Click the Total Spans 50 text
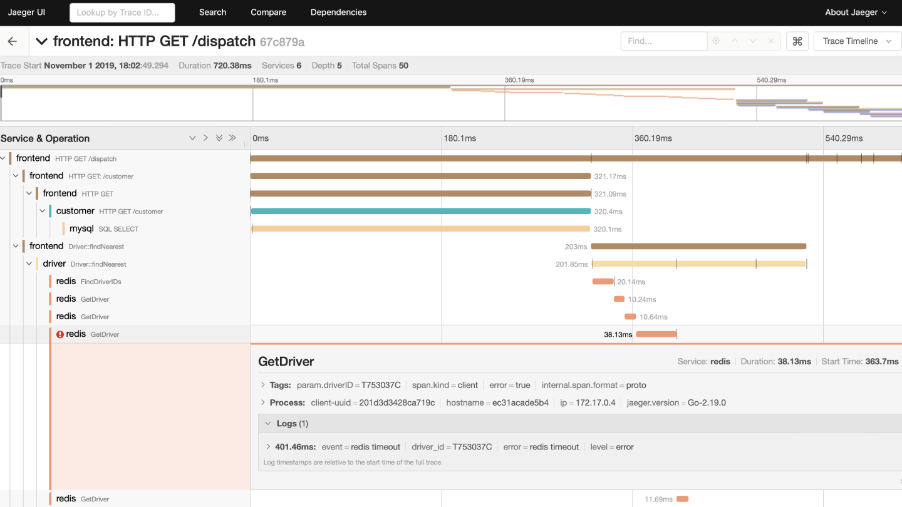The image size is (902, 507). pos(380,66)
